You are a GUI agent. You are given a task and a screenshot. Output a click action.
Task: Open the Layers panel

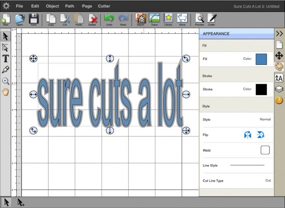pos(279,89)
